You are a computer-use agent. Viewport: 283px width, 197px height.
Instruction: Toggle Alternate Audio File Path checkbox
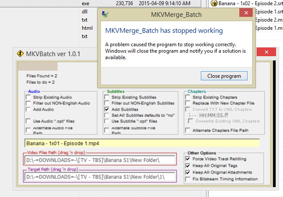[28, 130]
